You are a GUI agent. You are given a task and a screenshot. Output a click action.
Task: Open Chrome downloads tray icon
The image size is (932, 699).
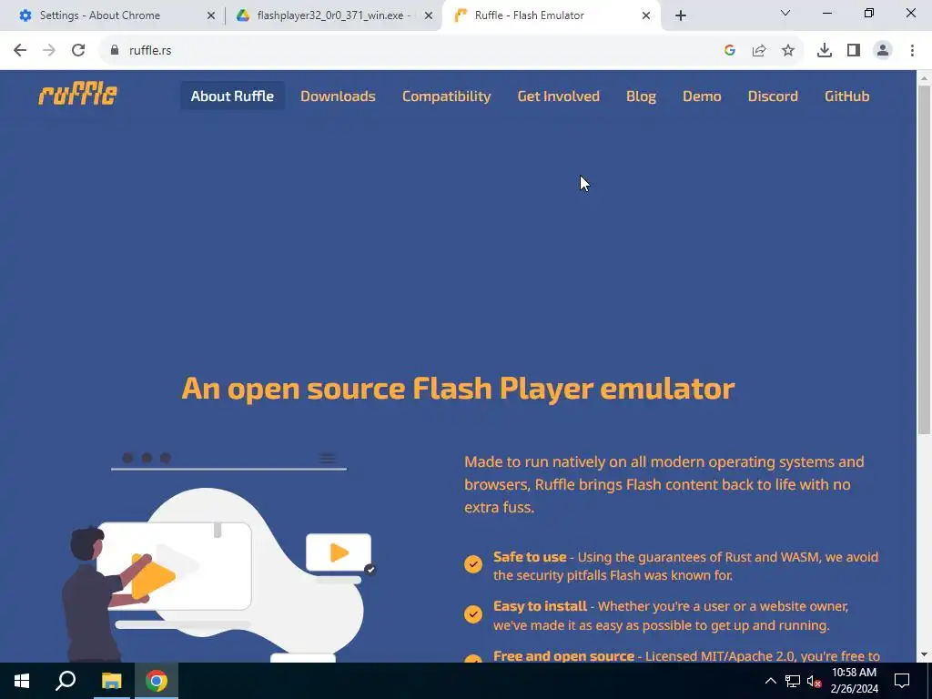(x=825, y=51)
